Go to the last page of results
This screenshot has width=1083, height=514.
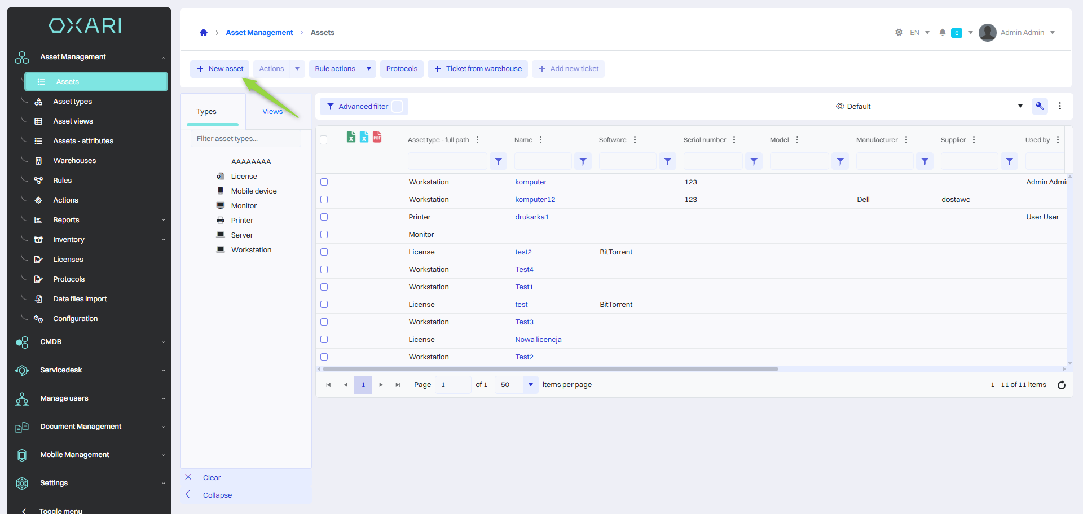398,385
